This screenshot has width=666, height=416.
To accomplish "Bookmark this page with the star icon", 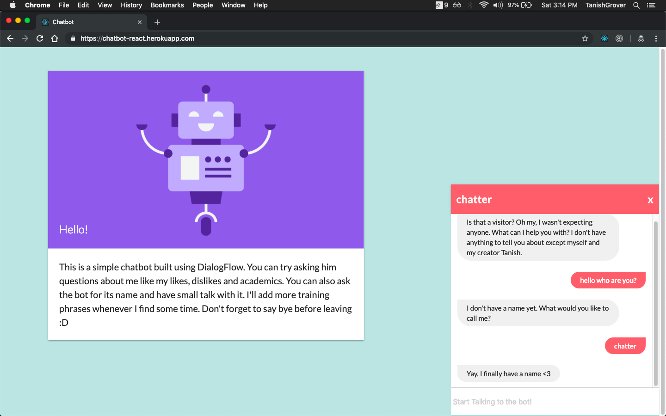I will click(x=585, y=38).
